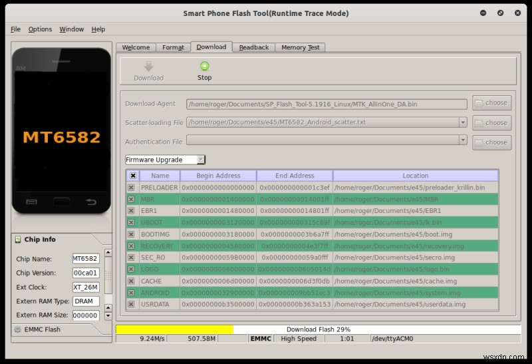
Task: Switch to the Memory Test tab
Action: [x=301, y=47]
